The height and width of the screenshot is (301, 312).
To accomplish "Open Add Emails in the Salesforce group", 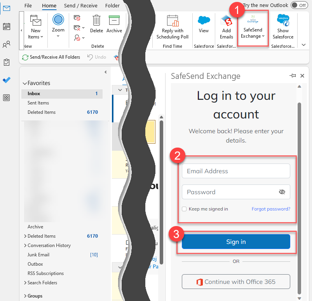I will (226, 27).
